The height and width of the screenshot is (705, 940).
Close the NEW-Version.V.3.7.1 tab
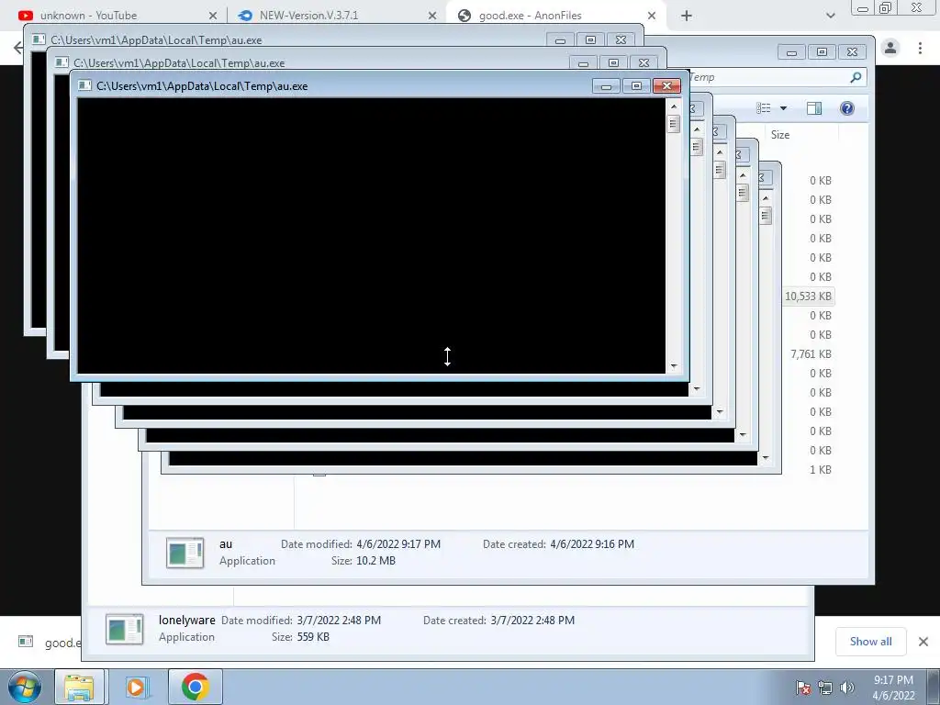pyautogui.click(x=432, y=16)
